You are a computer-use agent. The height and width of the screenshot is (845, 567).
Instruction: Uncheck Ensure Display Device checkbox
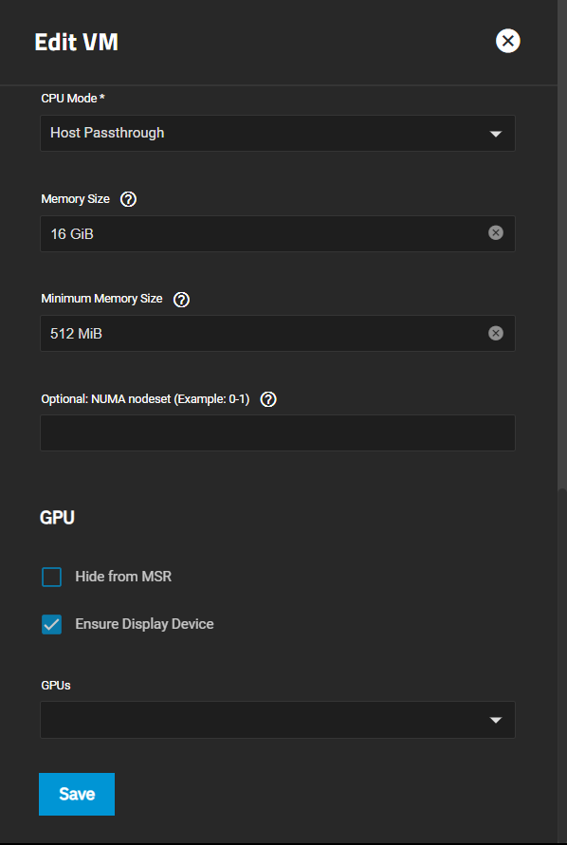(52, 625)
